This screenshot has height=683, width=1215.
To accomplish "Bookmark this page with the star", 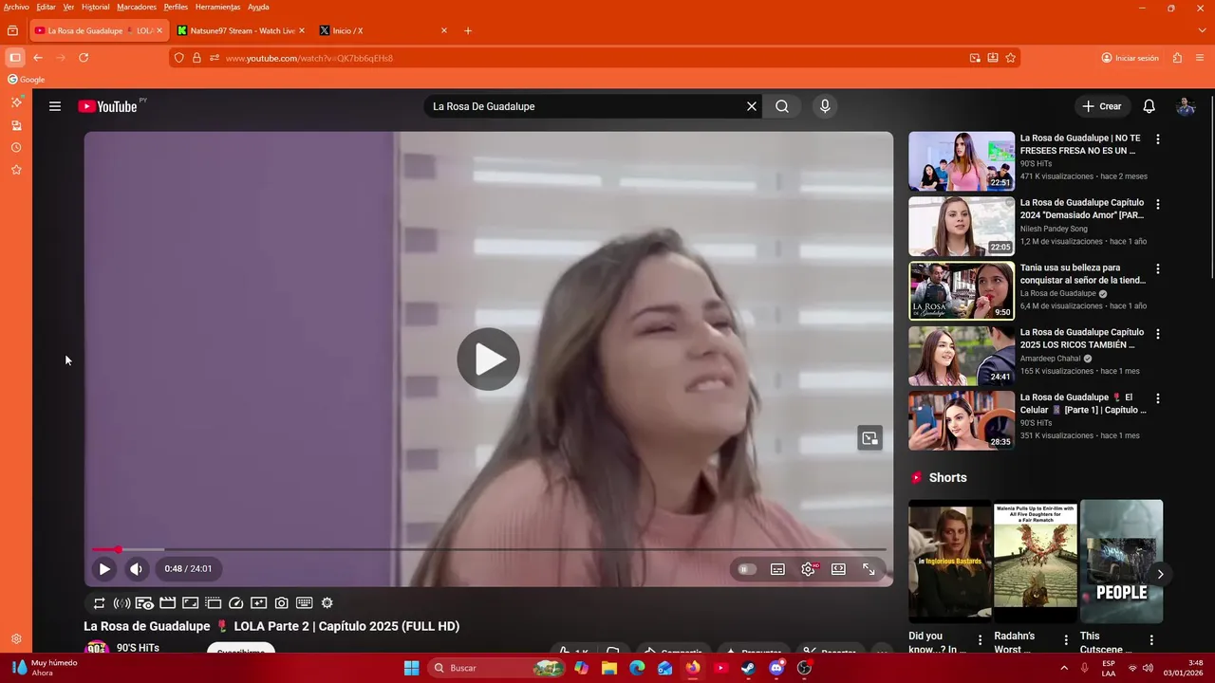I will coord(1011,58).
